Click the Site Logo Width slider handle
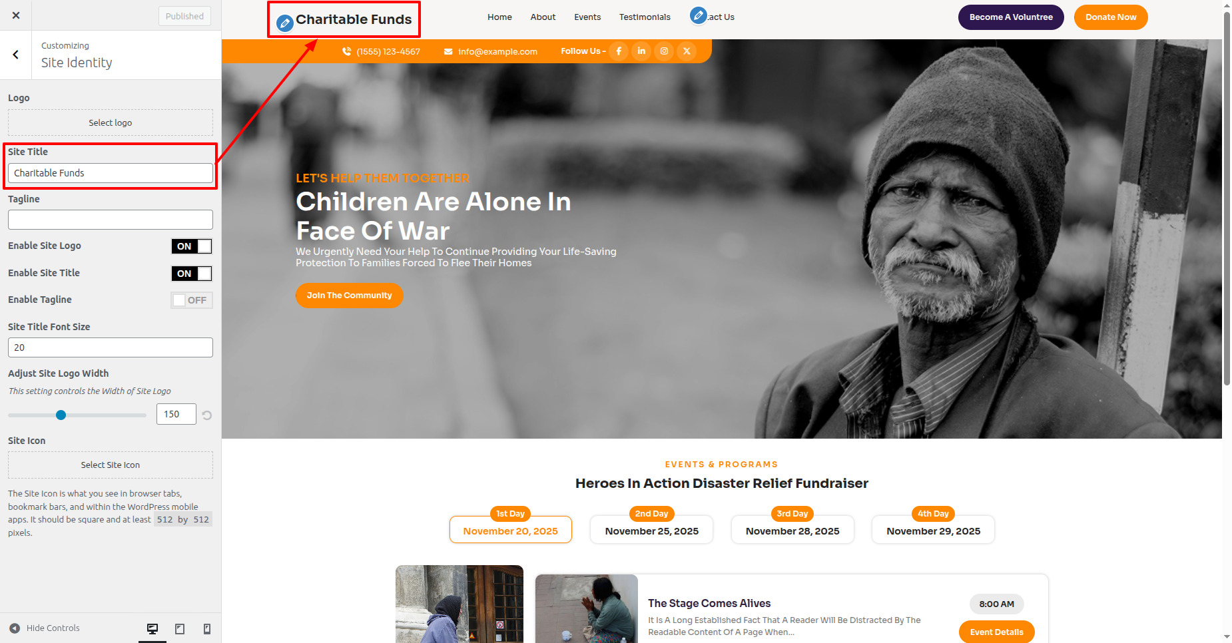The image size is (1232, 643). [x=61, y=415]
